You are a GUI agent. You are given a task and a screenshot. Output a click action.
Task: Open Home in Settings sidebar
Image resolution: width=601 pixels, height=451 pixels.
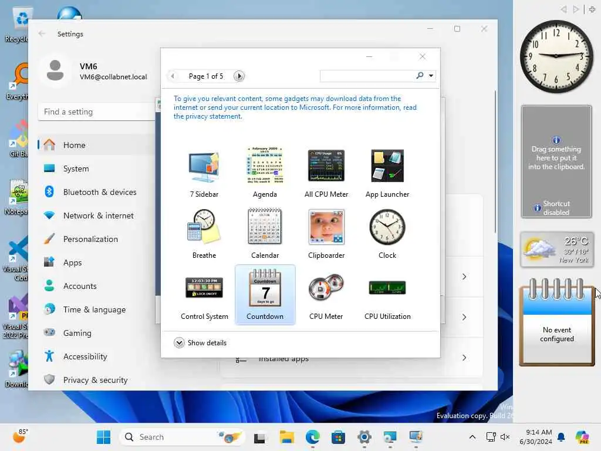pyautogui.click(x=97, y=145)
